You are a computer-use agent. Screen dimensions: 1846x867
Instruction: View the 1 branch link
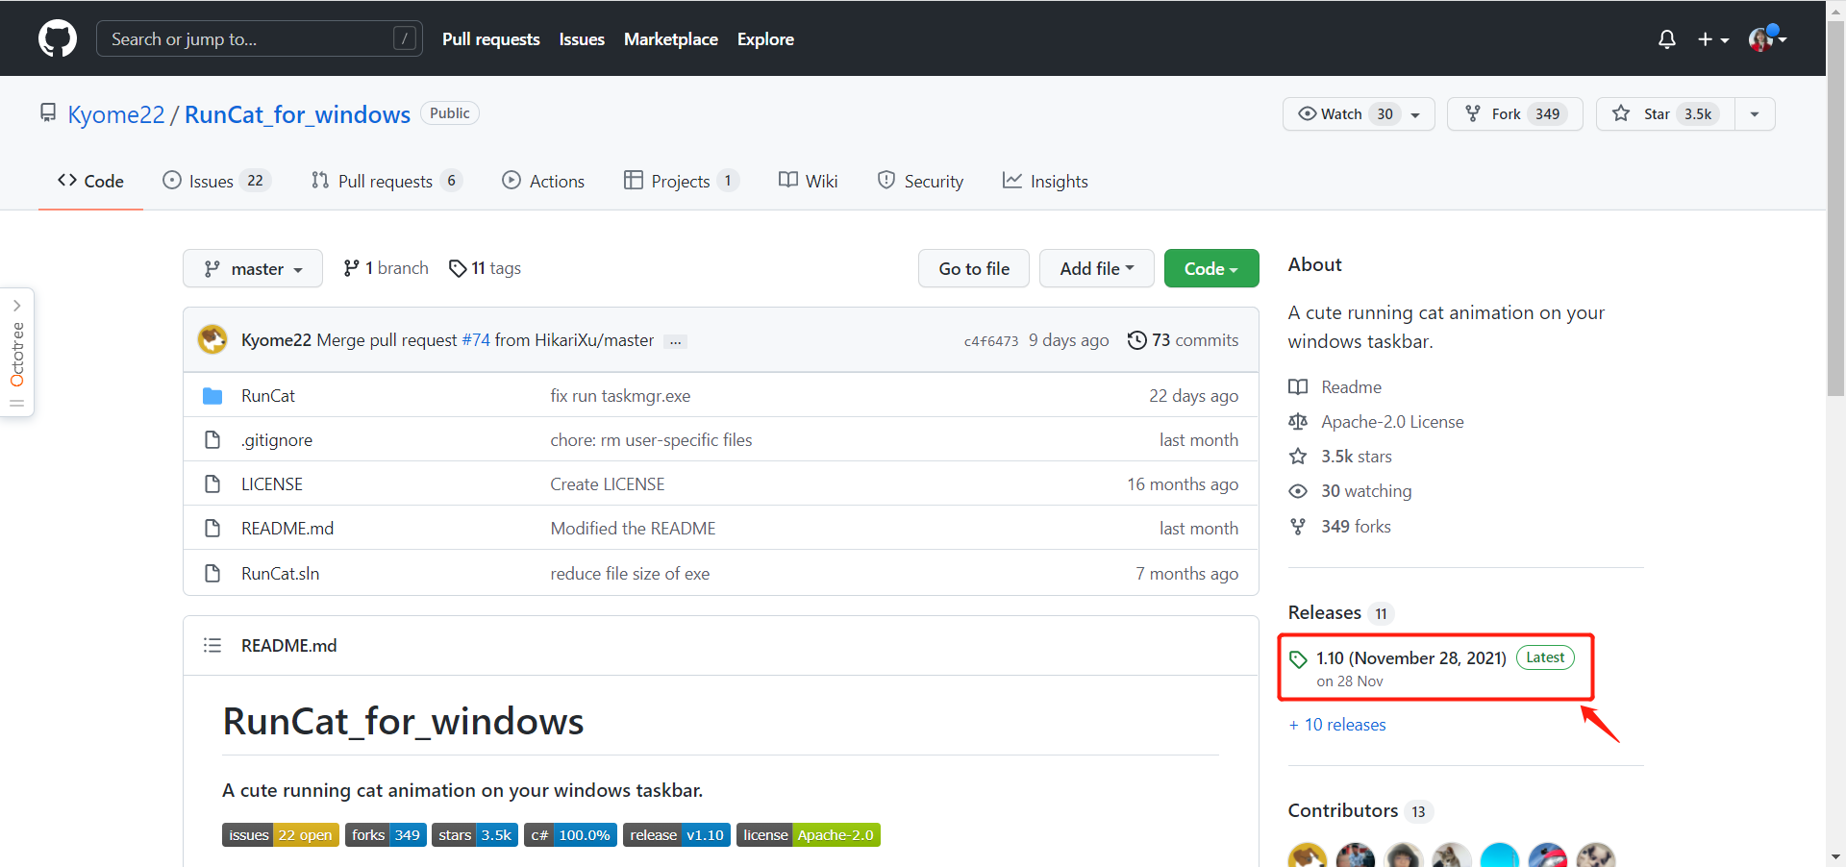pos(386,268)
